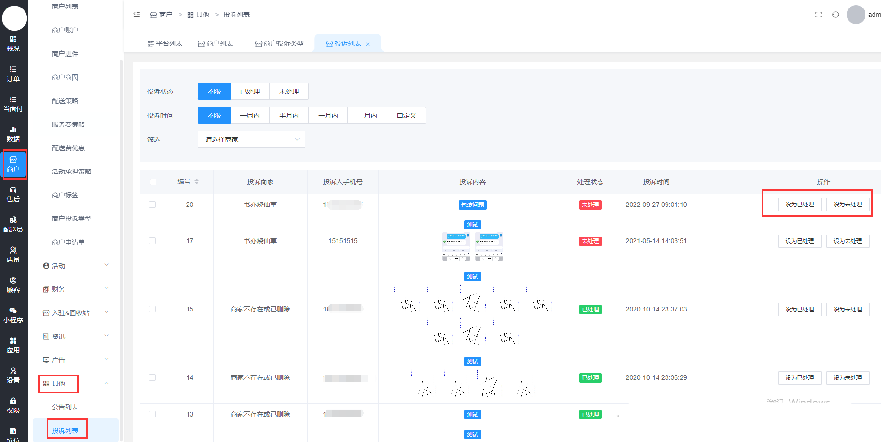The width and height of the screenshot is (881, 442).
Task: Open the 配送员 delivery rider icon
Action: tap(13, 224)
